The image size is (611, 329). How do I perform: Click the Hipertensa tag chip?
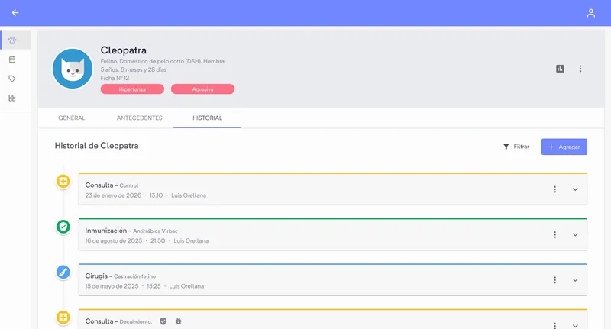tap(132, 89)
